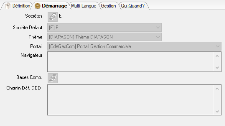
Task: Switch to the Multi-Langue tab
Action: (x=84, y=6)
